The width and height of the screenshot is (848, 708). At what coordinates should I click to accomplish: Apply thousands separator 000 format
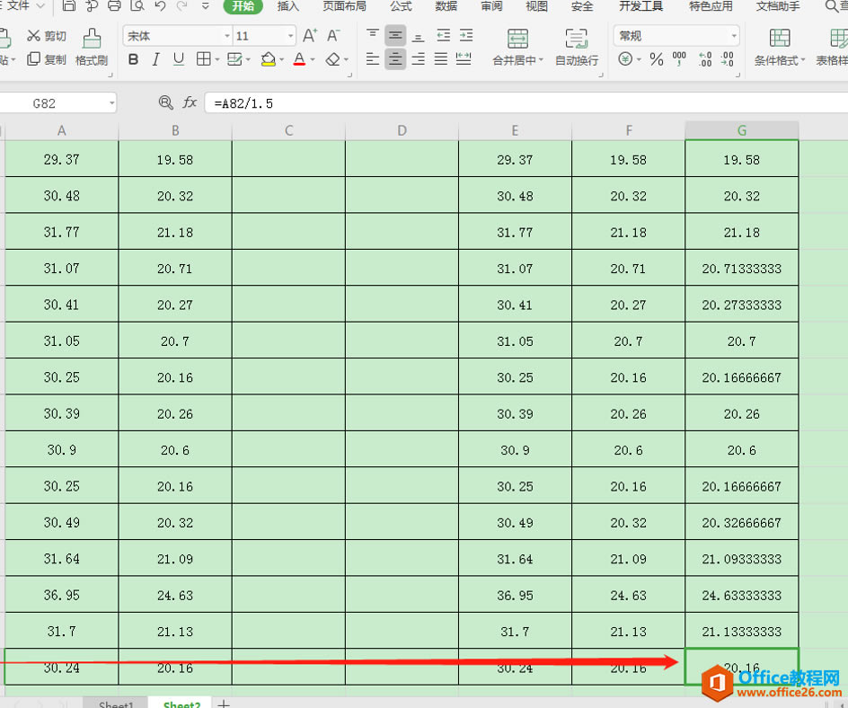pos(679,59)
